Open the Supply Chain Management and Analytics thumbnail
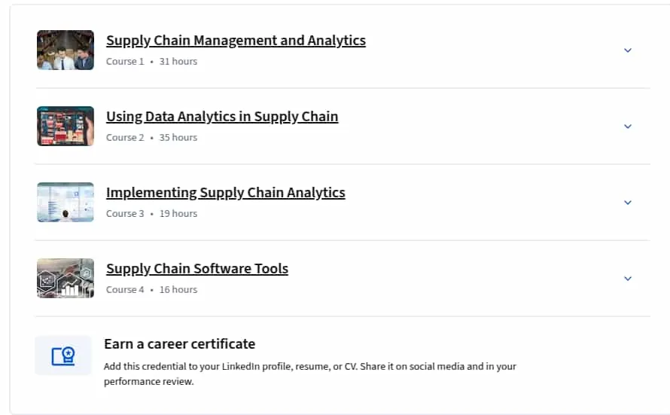 (65, 50)
